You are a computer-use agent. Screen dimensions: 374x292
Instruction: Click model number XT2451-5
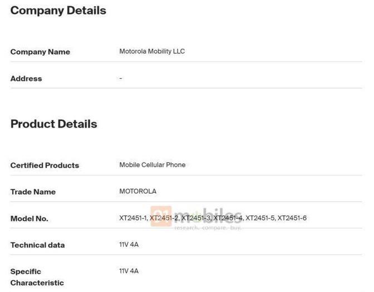(x=260, y=218)
